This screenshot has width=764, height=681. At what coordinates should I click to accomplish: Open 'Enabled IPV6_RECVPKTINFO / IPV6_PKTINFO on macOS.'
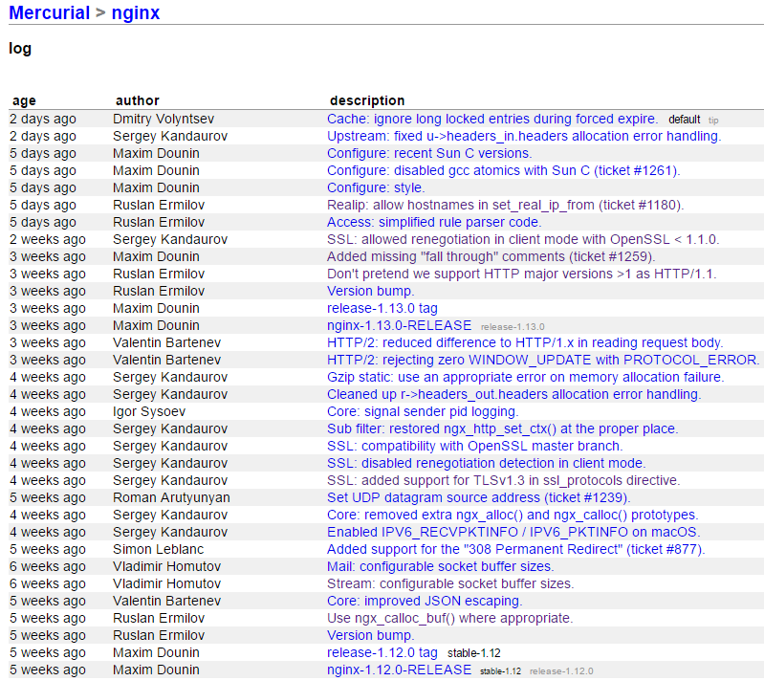pos(513,533)
